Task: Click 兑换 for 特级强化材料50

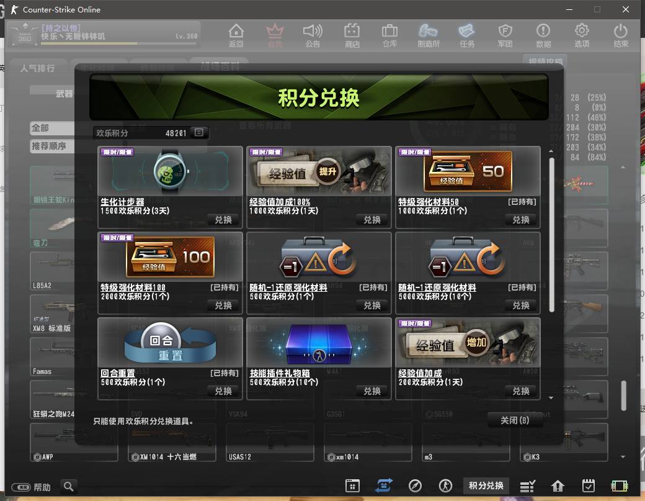Action: [521, 220]
